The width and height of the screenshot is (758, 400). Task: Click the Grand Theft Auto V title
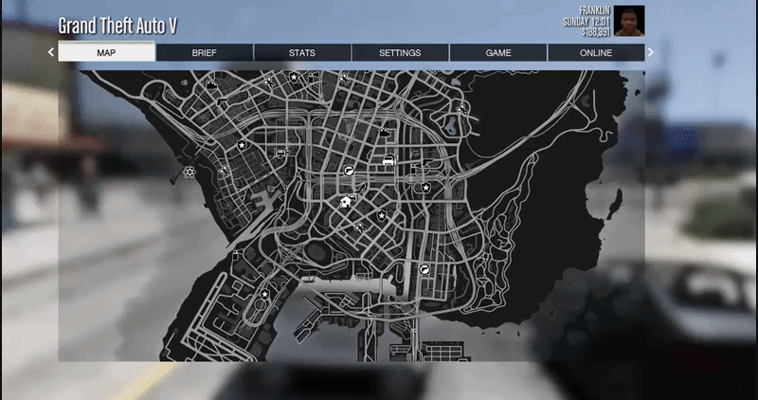tap(117, 27)
